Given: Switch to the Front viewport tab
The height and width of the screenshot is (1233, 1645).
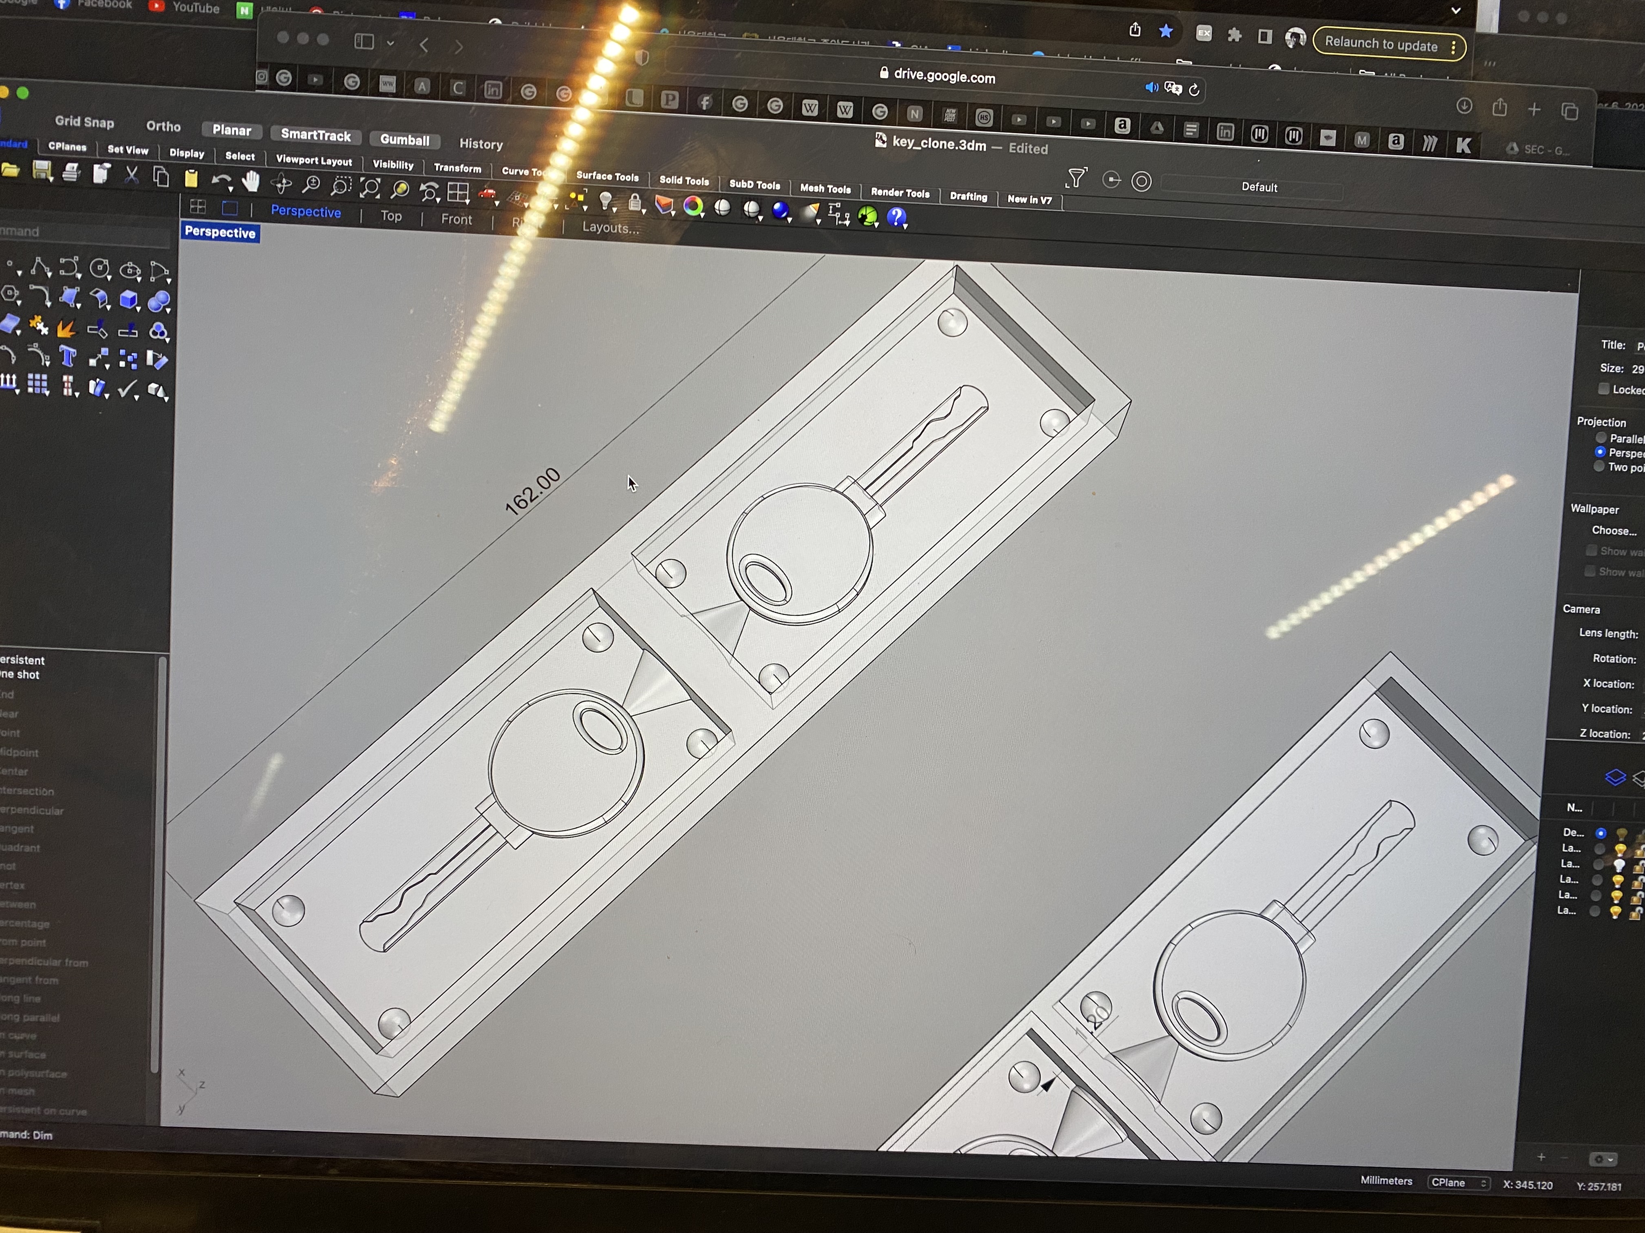Looking at the screenshot, I should pyautogui.click(x=457, y=219).
